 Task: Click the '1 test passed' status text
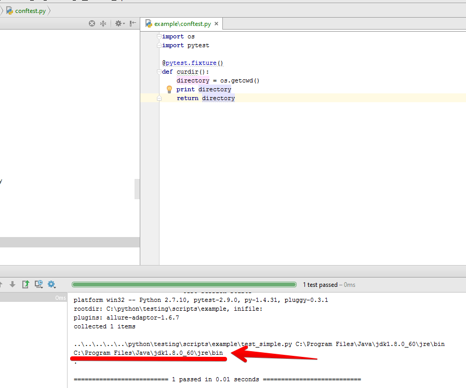pyautogui.click(x=320, y=285)
